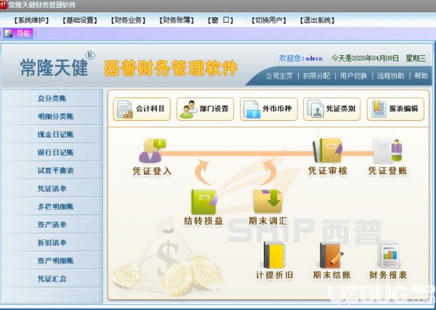
Task: Click the app logo icon in the title bar
Action: (4, 5)
